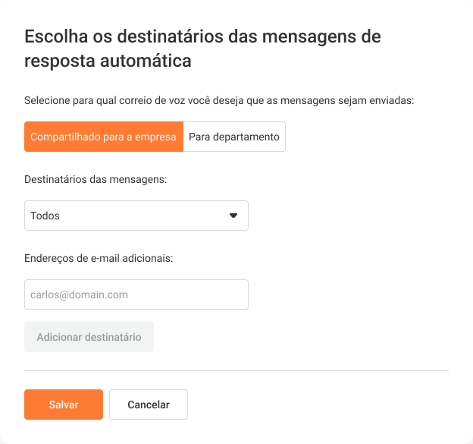The width and height of the screenshot is (473, 444).
Task: Click the "resposta automática" second title line
Action: [x=108, y=61]
